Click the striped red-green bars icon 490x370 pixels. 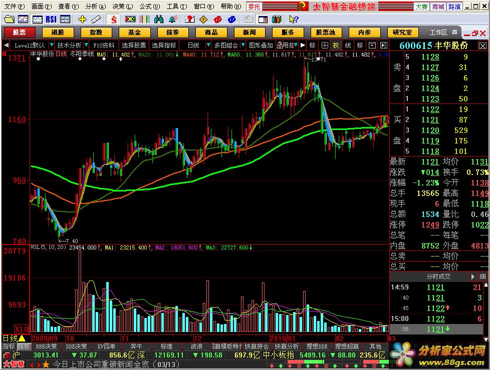(145, 19)
